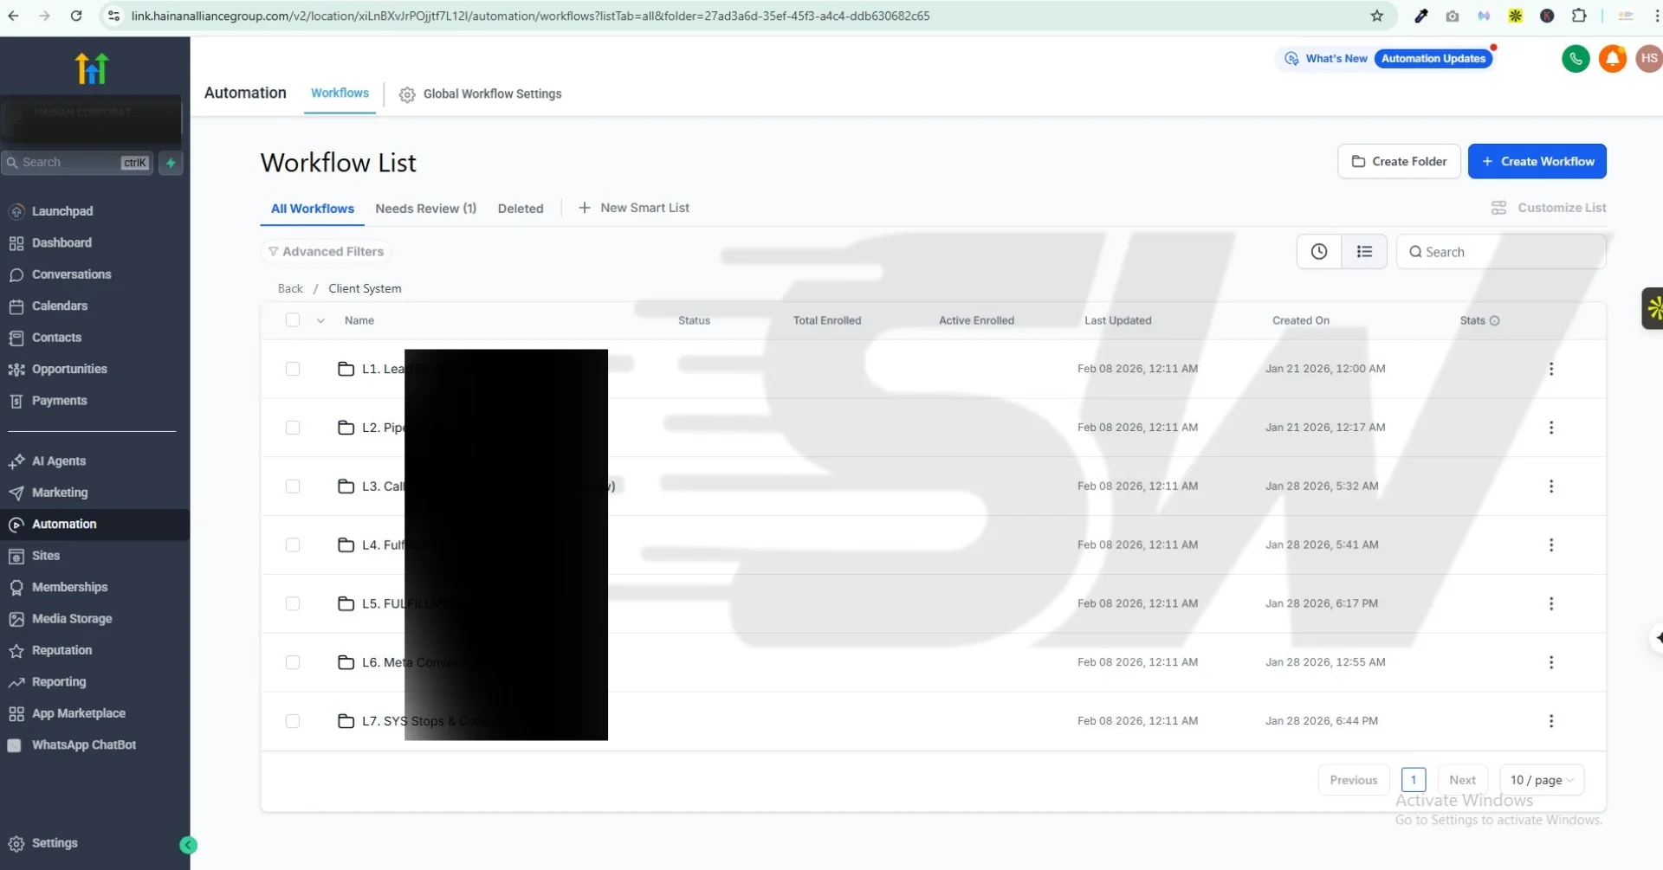Check the box for L2 folder row
Image resolution: width=1663 pixels, height=870 pixels.
293,428
